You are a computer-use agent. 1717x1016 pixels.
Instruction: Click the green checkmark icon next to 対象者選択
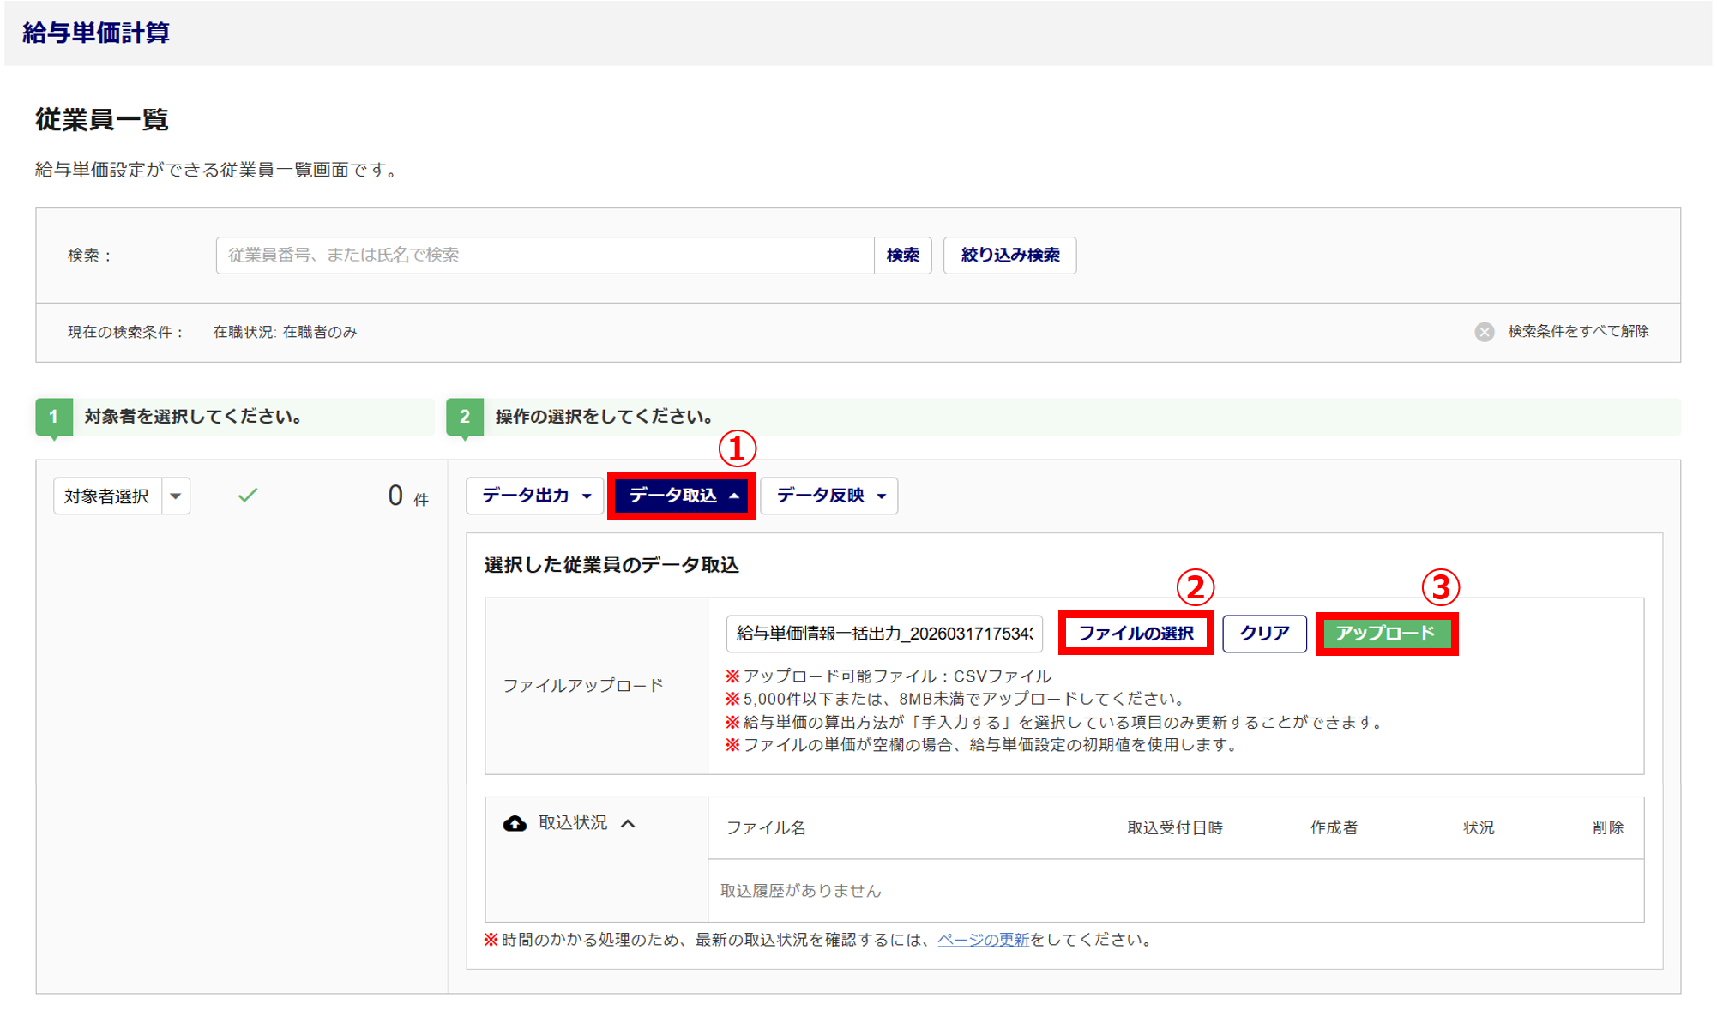point(248,496)
